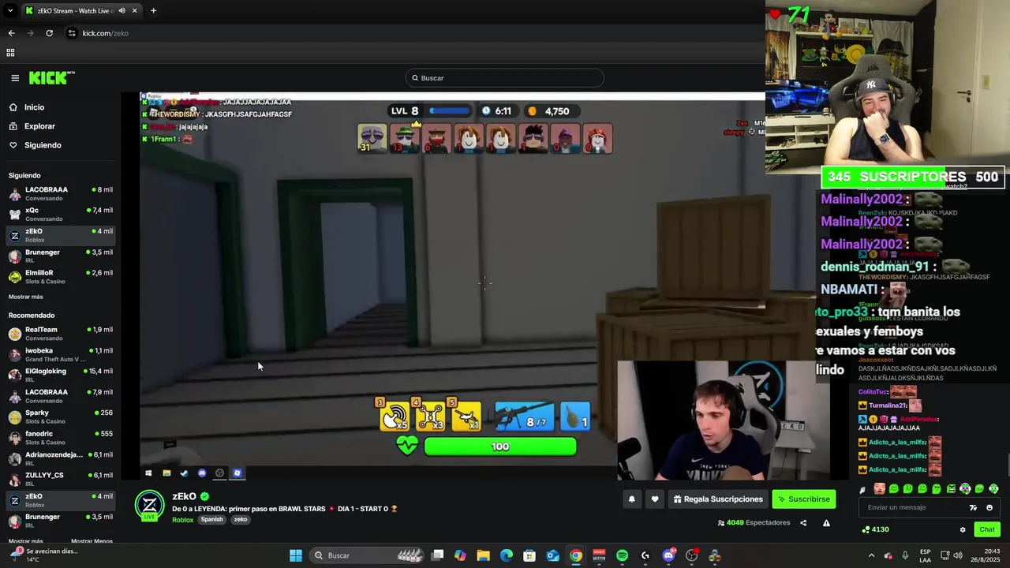Image resolution: width=1010 pixels, height=568 pixels.
Task: Open chat settings gear
Action: click(x=963, y=529)
